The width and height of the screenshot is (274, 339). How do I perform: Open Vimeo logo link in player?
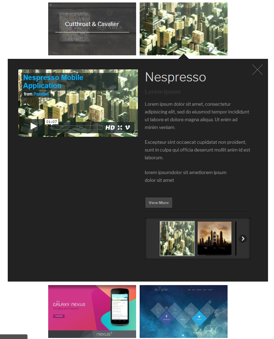click(x=127, y=128)
